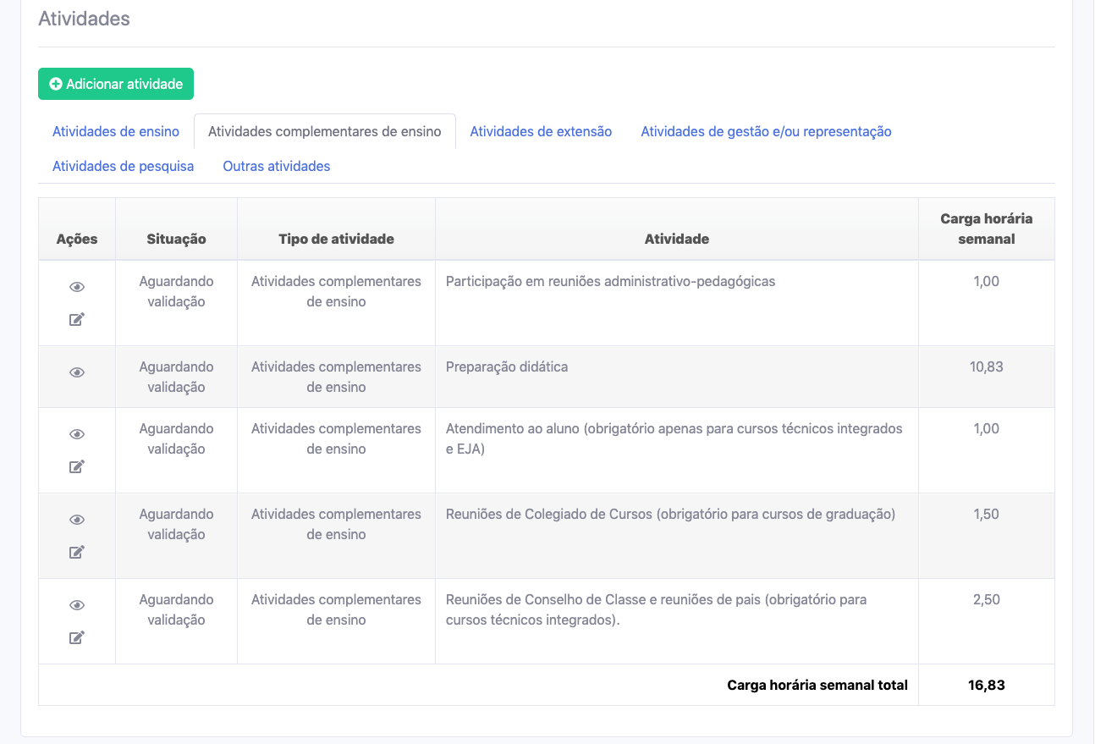Open the Atividades de extensão tab
The height and width of the screenshot is (744, 1095).
[541, 132]
